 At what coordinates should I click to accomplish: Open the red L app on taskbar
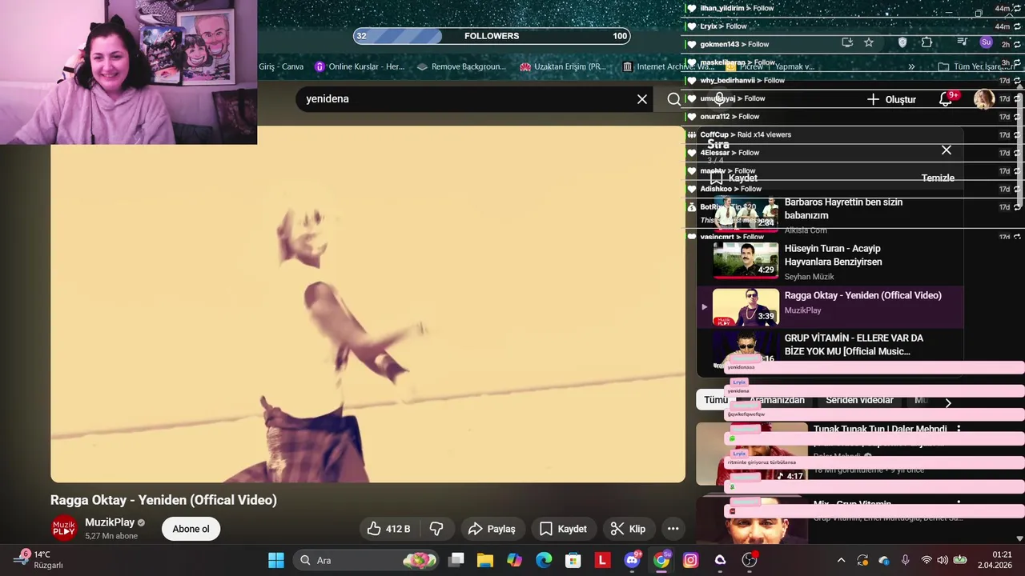point(602,560)
